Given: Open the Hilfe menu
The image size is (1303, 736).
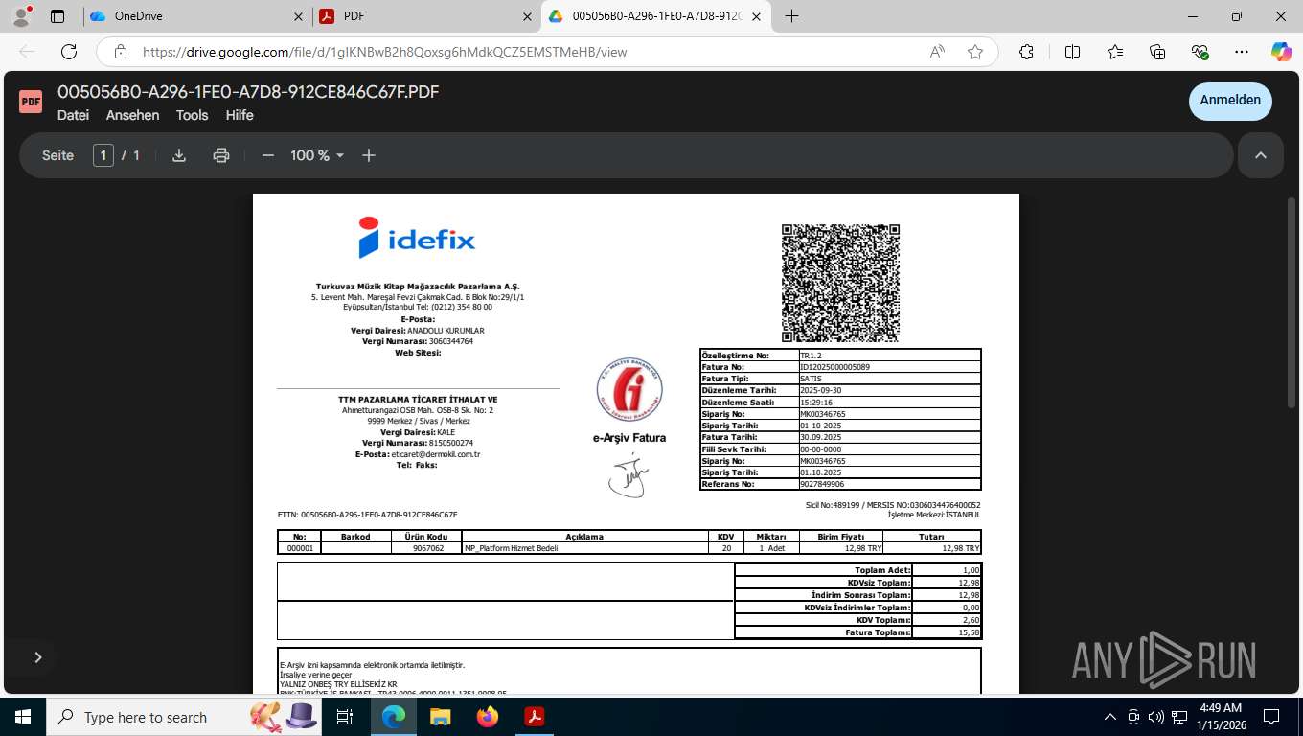Looking at the screenshot, I should [240, 115].
